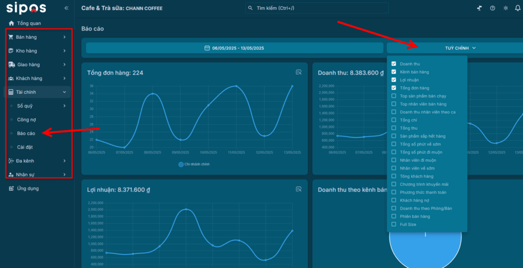Viewport: 523px width, 268px height.
Task: Go to Tổng quan menu item
Action: coord(29,23)
